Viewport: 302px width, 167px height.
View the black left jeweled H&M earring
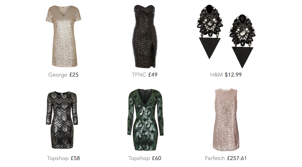tap(210, 32)
